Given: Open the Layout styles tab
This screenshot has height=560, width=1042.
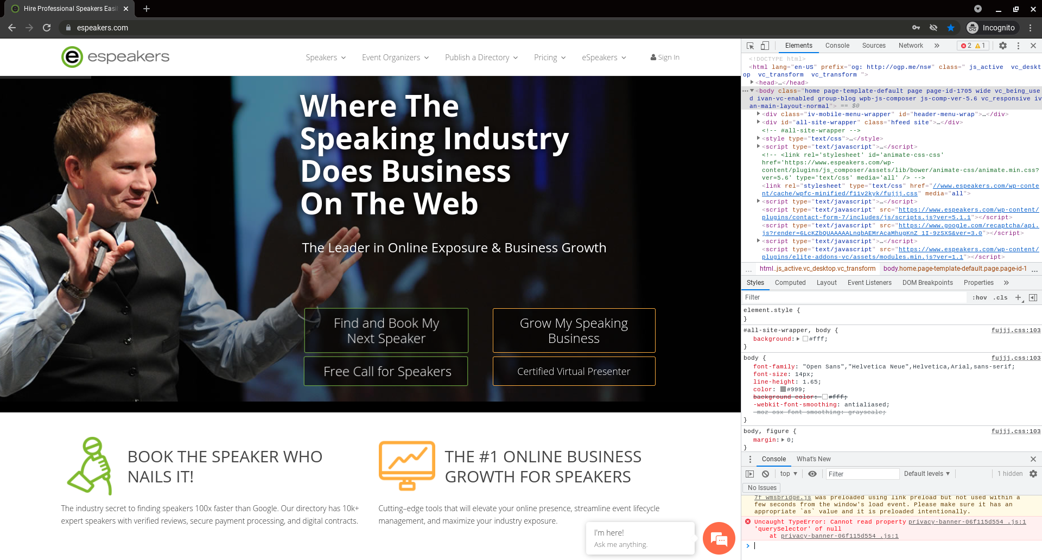Looking at the screenshot, I should tap(827, 283).
